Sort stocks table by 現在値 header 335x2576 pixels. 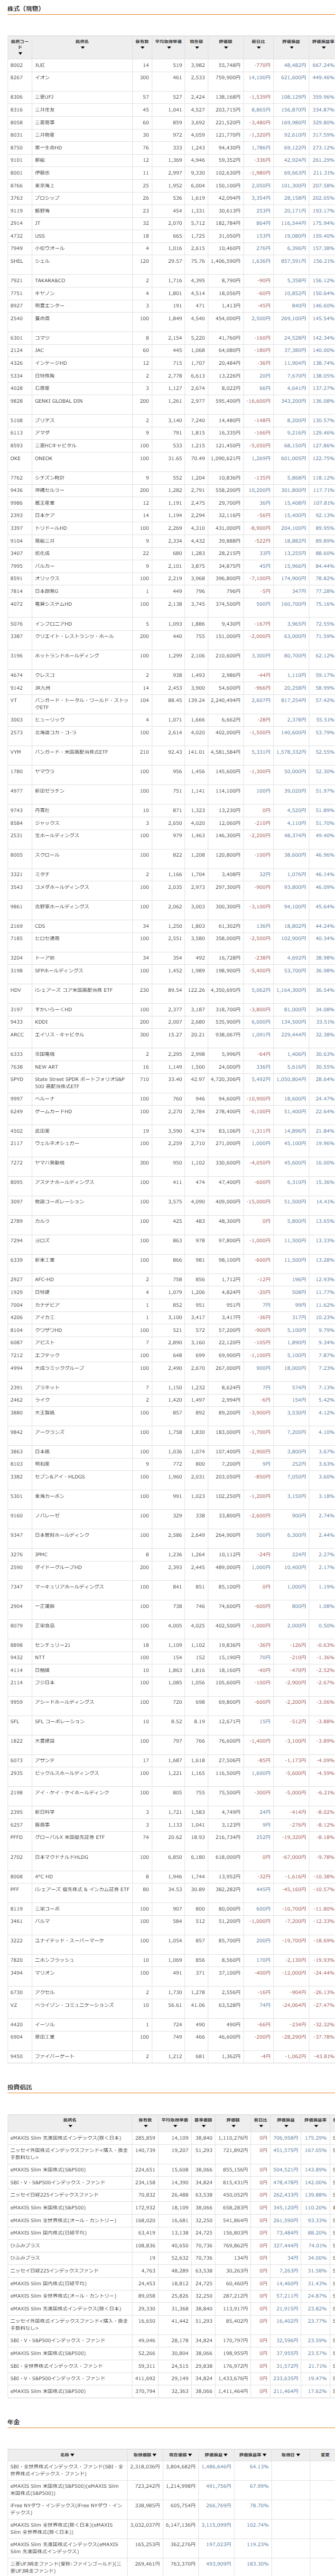tap(197, 43)
